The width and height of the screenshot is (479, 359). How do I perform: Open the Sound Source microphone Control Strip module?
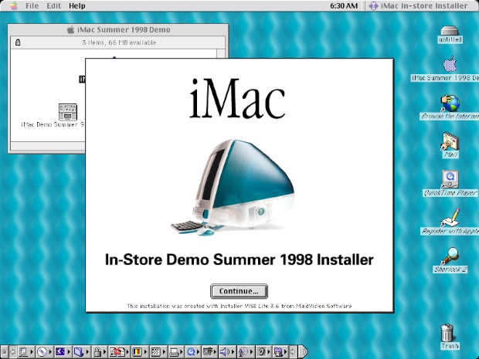point(246,352)
